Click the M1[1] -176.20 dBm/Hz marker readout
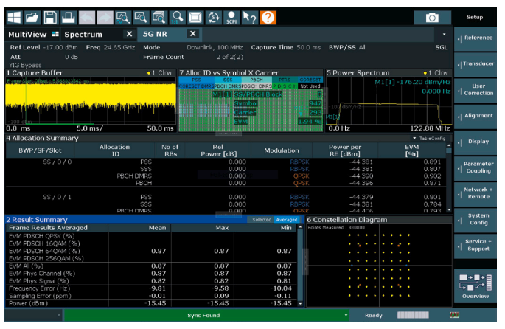505x329 pixels. 413,82
